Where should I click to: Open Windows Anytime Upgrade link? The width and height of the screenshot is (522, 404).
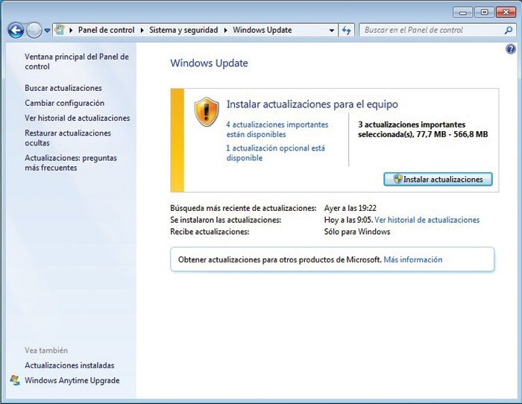tap(72, 380)
